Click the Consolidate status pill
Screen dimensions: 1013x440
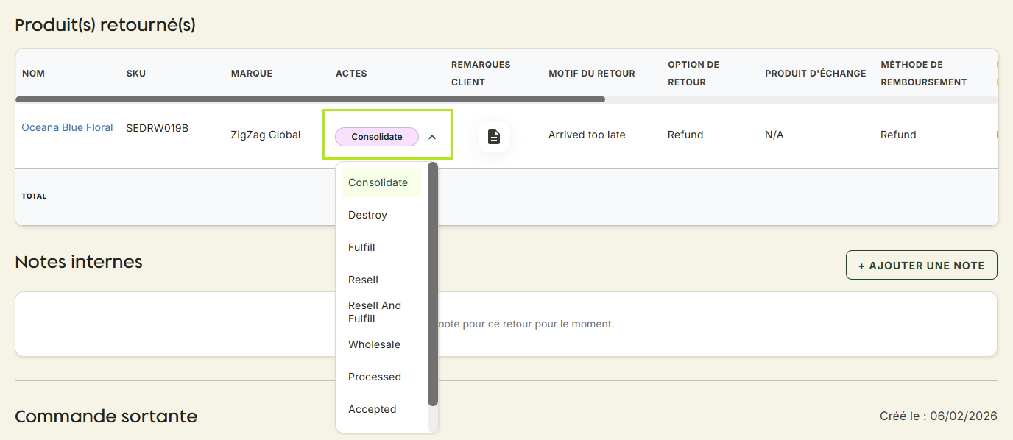point(377,137)
